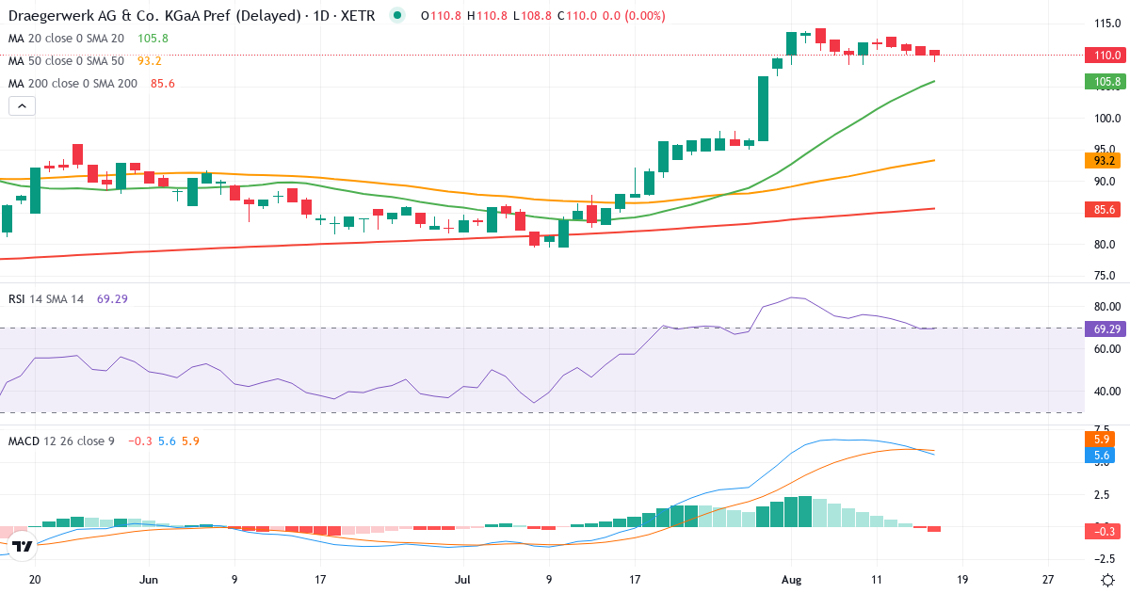This screenshot has width=1130, height=593.
Task: Click the OHLC close value C110.0
Action: click(x=576, y=16)
